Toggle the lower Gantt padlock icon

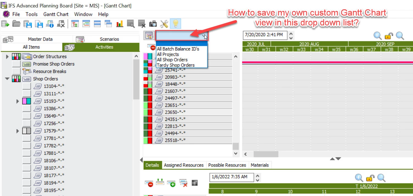[370, 178]
